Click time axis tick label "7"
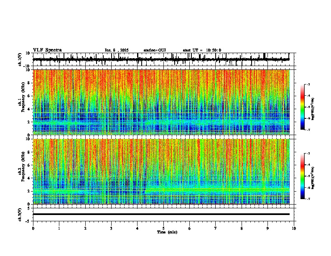This screenshot has height=256, width=331. click(x=216, y=228)
